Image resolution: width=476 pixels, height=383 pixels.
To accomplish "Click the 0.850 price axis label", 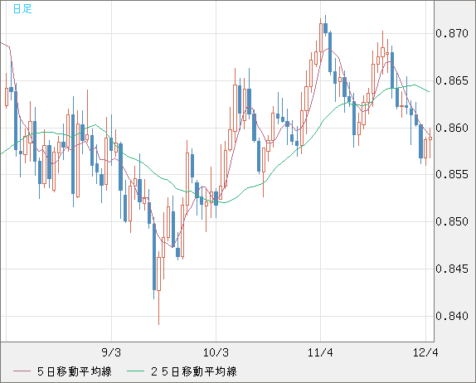I will click(452, 221).
